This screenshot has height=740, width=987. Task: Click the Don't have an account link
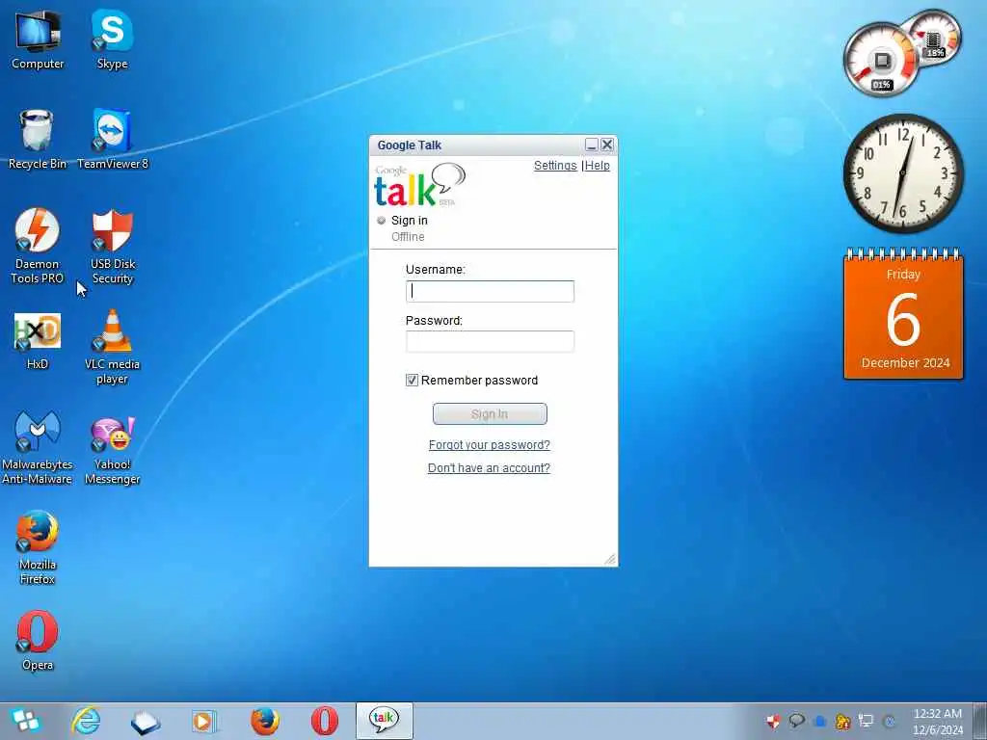[489, 468]
